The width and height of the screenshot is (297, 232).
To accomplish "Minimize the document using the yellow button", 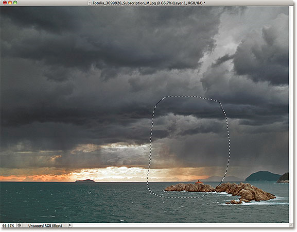I will pyautogui.click(x=10, y=3).
